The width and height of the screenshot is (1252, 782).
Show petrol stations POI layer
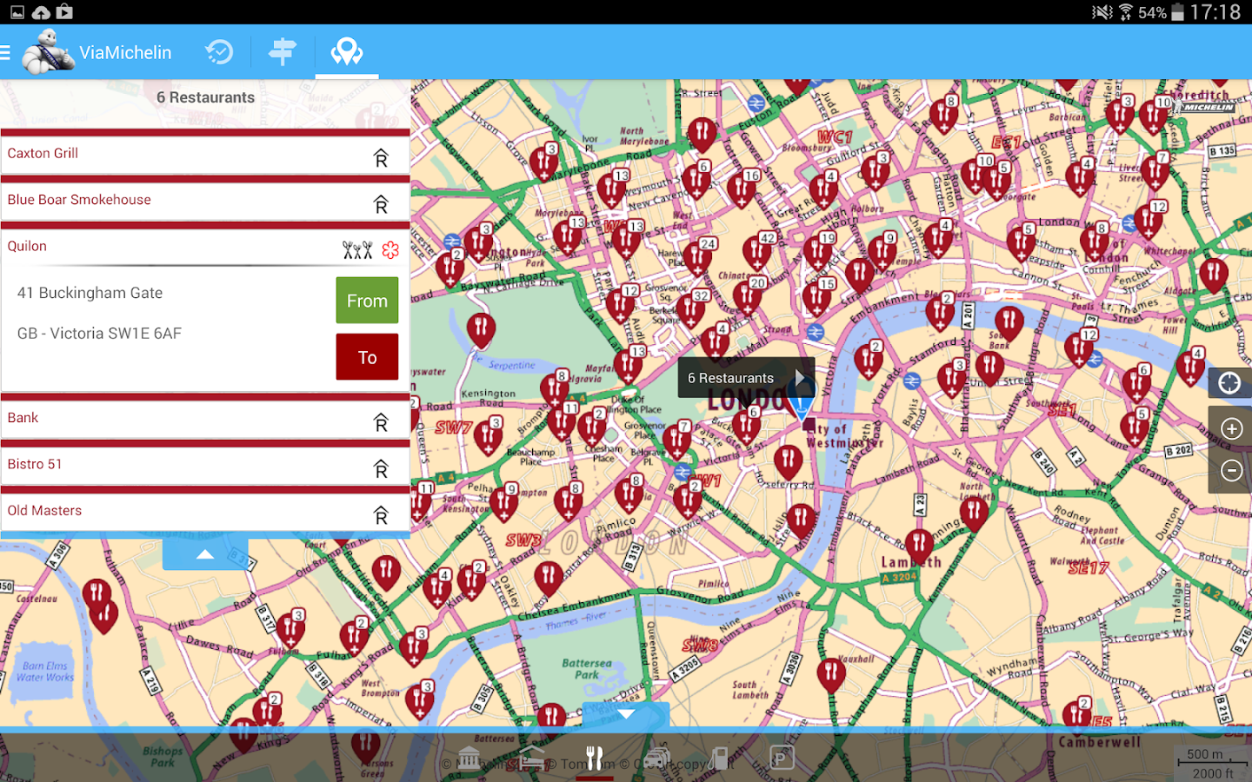point(720,759)
